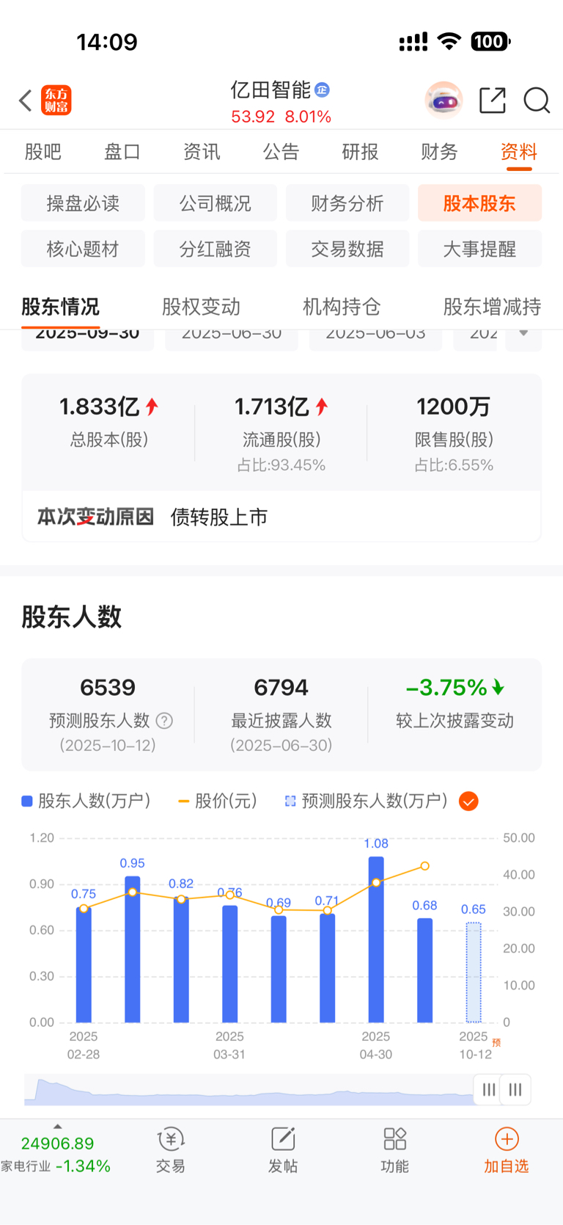Tap the stock price 53.92 8.01%
This screenshot has width=563, height=1225.
(281, 117)
